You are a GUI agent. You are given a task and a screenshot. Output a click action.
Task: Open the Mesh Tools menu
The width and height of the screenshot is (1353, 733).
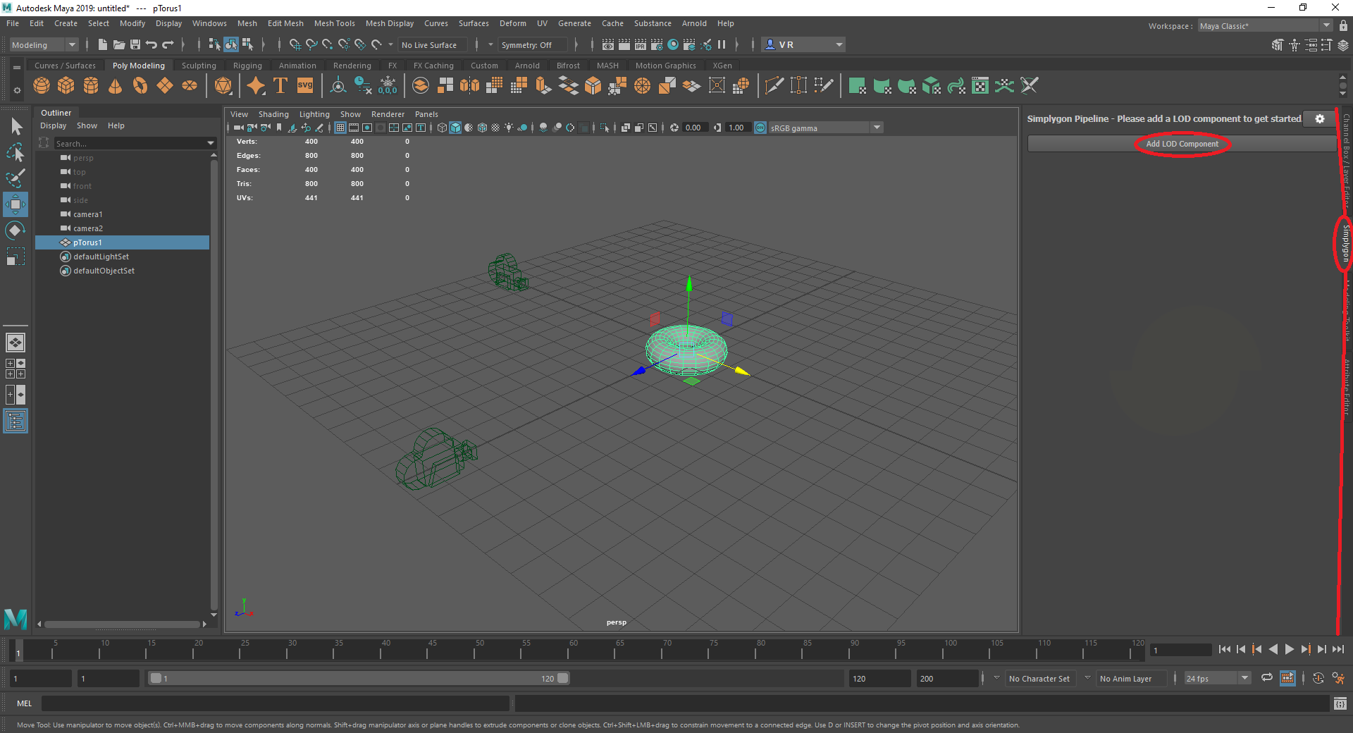point(334,23)
